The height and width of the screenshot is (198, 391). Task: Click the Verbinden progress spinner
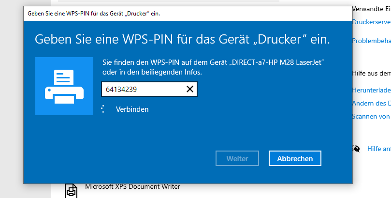(103, 109)
